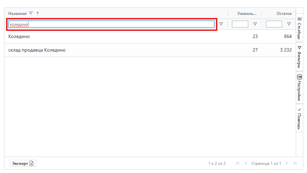307x173 pixels.
Task: Open the Помощь side panel
Action: [x=300, y=119]
